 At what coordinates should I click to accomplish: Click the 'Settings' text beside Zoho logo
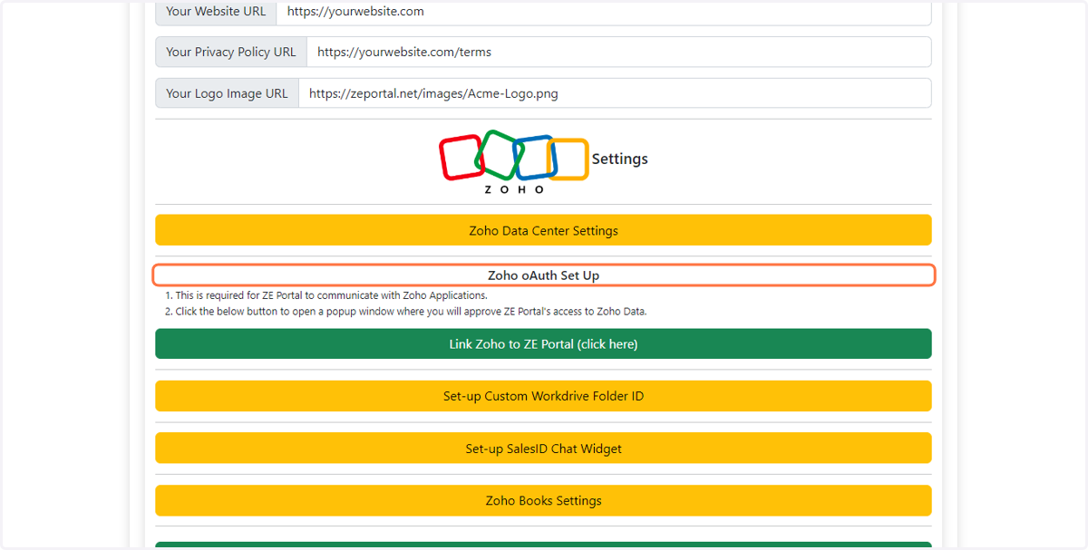click(620, 159)
